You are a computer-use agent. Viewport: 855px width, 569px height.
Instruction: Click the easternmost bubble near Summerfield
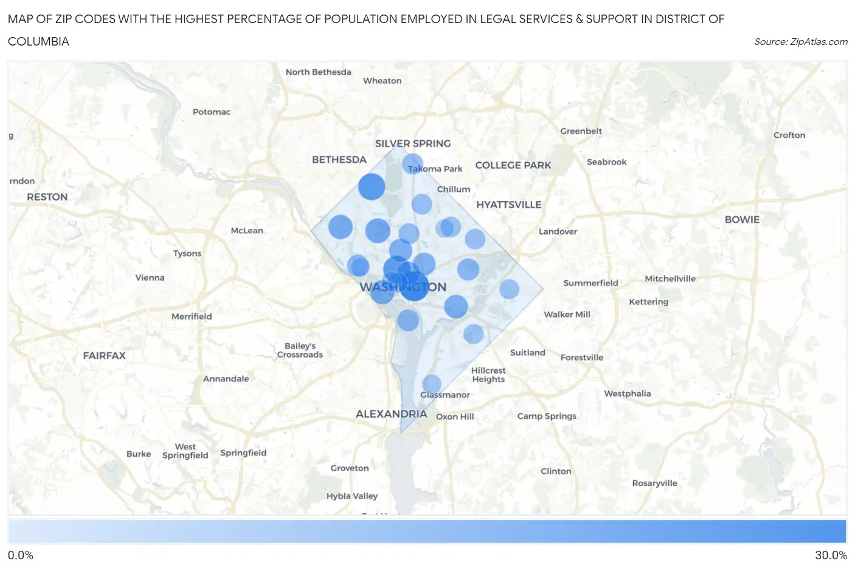coord(509,289)
